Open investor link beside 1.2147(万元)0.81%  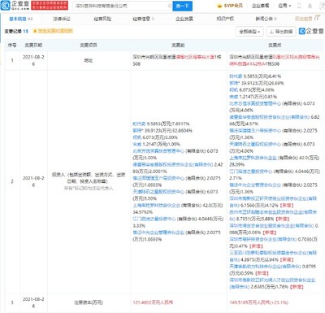point(233,97)
